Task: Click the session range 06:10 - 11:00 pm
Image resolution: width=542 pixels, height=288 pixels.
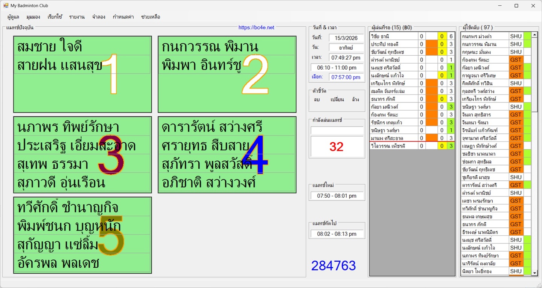Action: [x=337, y=67]
